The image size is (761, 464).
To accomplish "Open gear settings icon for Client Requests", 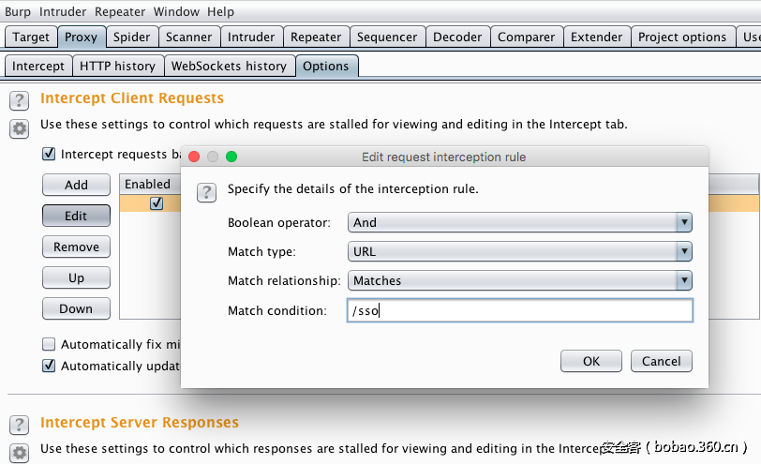I will click(19, 128).
